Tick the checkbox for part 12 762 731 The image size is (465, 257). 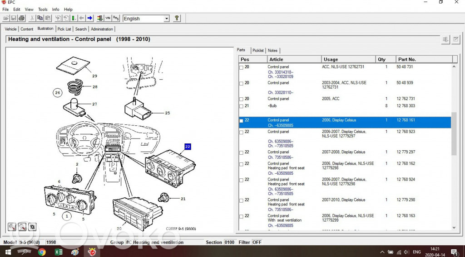[241, 99]
